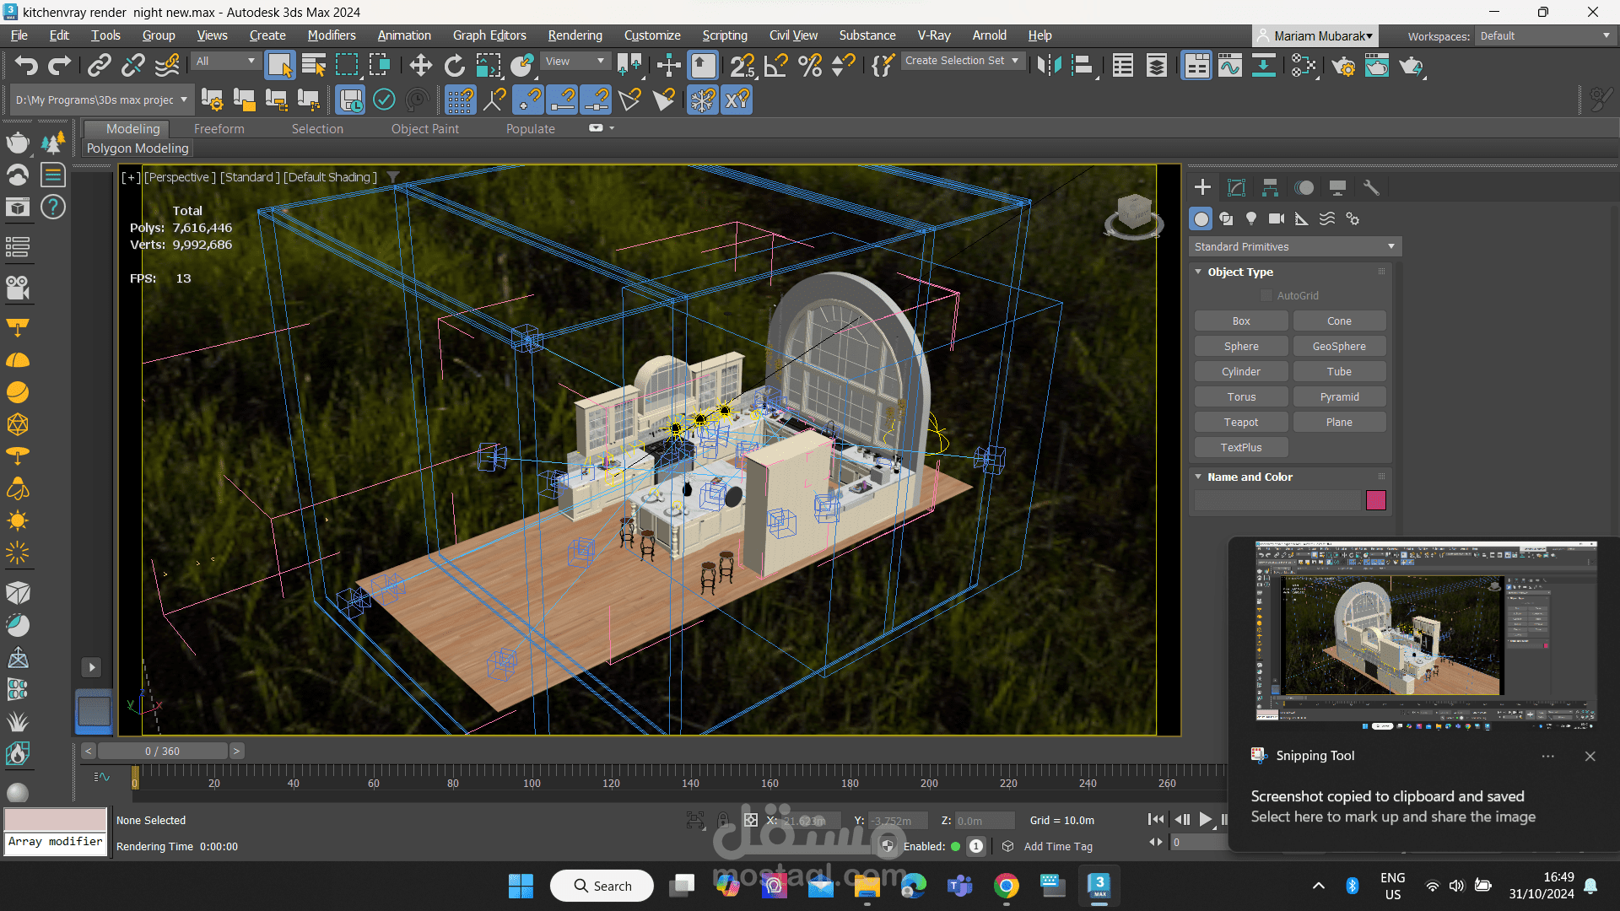Open the Rendering menu

click(x=575, y=35)
